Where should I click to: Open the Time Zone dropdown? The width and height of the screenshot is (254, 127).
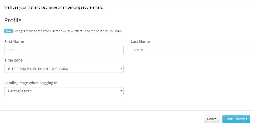[x=64, y=69]
